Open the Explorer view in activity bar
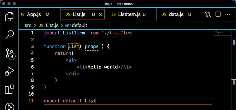Viewport: 236px width, 110px height. pos(9,17)
